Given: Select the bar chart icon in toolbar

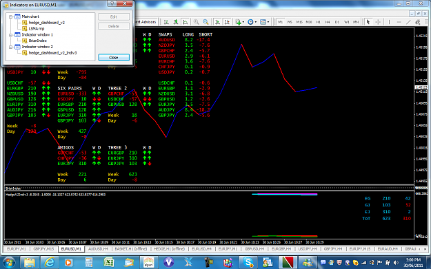Looking at the screenshot, I should 166,22.
